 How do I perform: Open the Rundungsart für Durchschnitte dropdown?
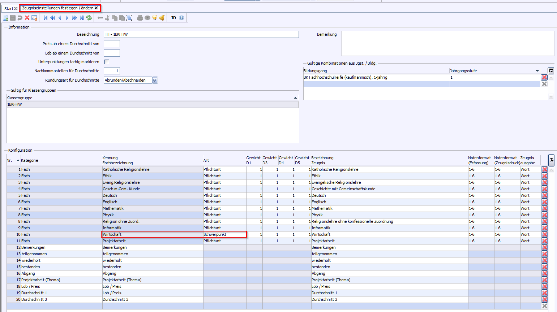tap(155, 80)
